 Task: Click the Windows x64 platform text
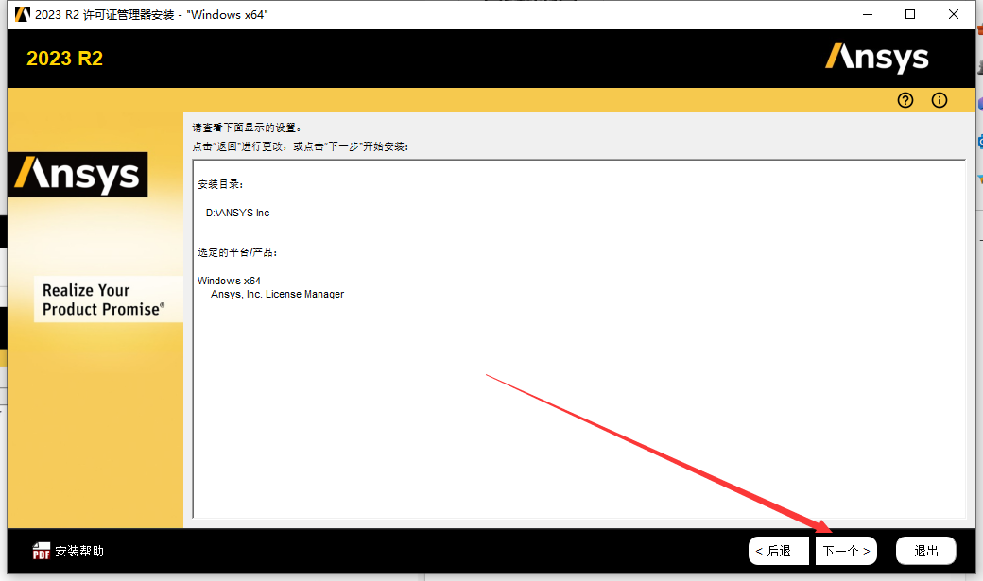[x=229, y=281]
